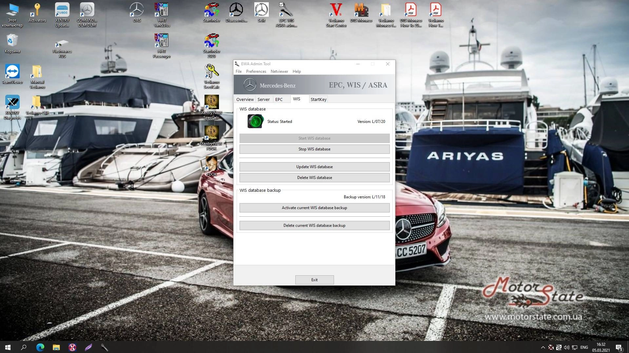Open DTS Monaco shortcut
The height and width of the screenshot is (353, 629).
point(361,12)
